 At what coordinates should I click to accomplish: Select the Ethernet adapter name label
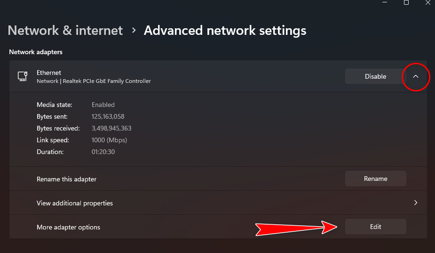tap(49, 73)
